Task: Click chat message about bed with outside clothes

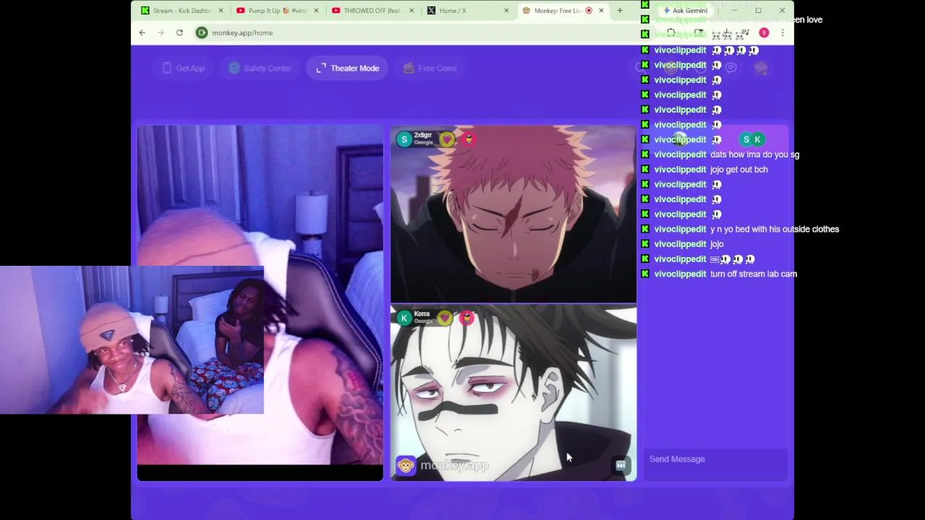Action: coord(775,230)
